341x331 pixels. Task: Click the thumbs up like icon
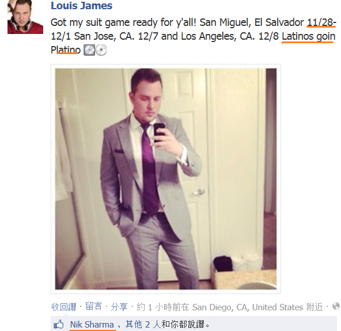point(59,325)
